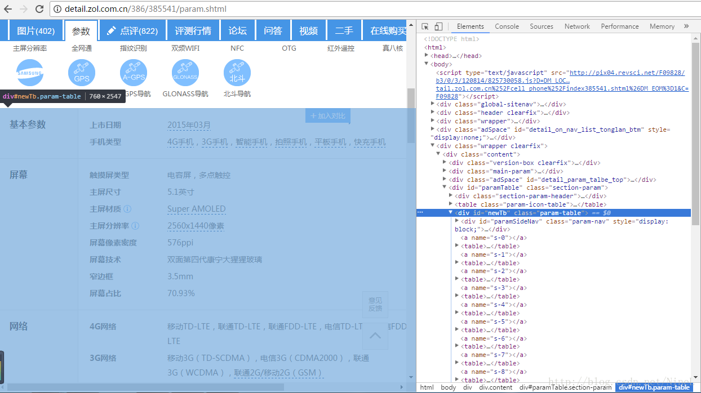Click info icon next to 主屏分辨率

point(135,226)
